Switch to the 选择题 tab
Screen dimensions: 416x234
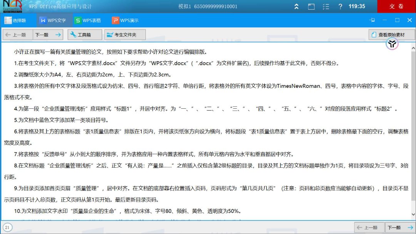(15, 20)
